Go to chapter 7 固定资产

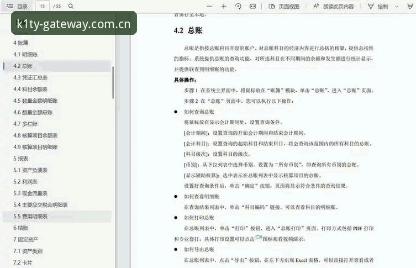click(x=26, y=240)
